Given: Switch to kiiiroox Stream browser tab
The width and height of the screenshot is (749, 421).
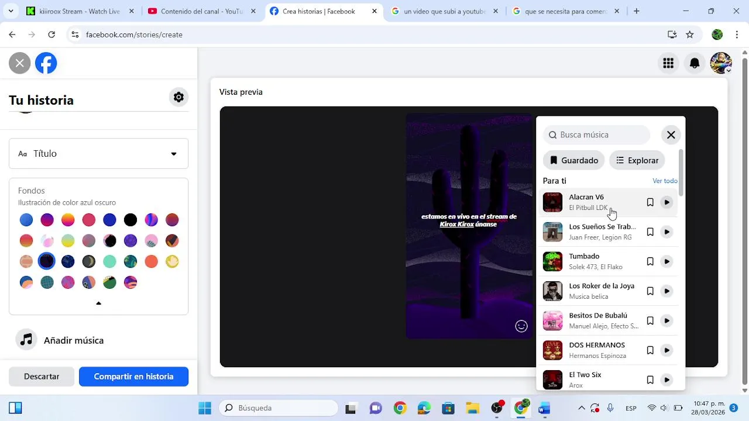Looking at the screenshot, I should (79, 11).
